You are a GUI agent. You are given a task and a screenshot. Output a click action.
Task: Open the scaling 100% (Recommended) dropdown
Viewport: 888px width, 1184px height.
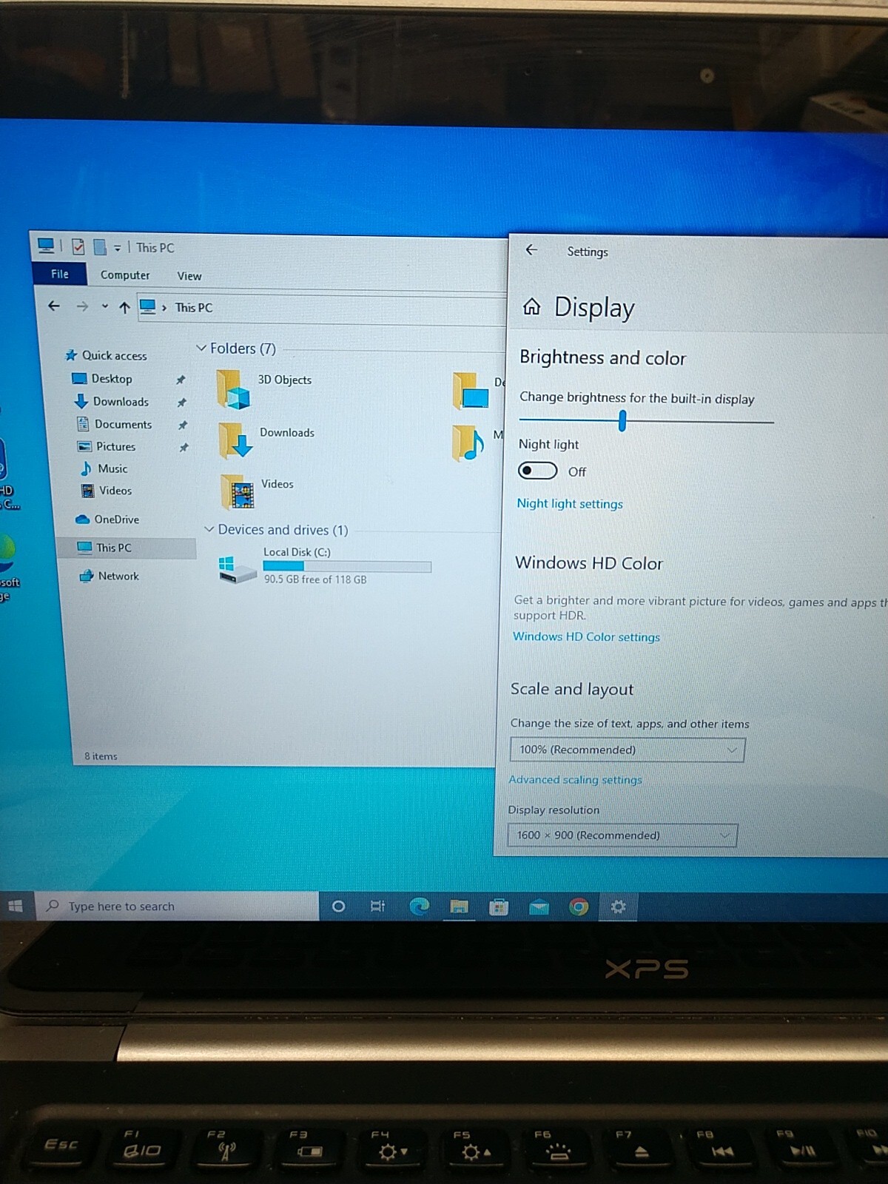click(x=628, y=750)
